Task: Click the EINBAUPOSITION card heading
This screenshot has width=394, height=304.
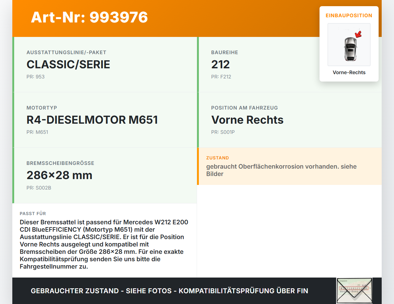Action: 349,15
